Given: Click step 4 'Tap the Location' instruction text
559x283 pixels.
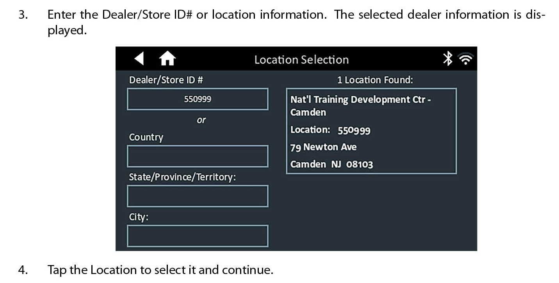Looking at the screenshot, I should (160, 270).
